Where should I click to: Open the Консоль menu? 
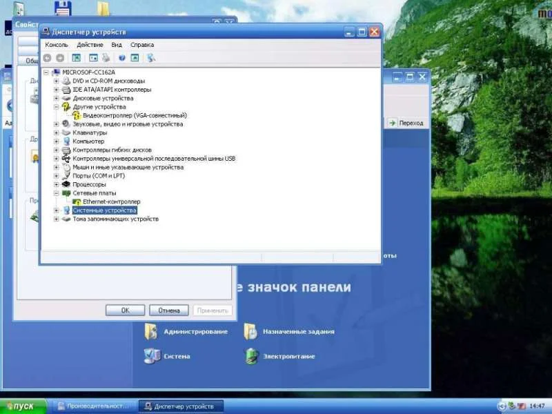(x=57, y=45)
